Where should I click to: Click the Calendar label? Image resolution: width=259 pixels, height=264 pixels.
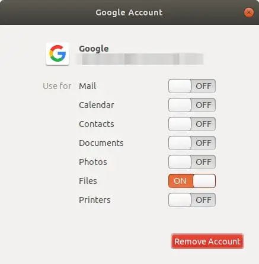coord(97,105)
